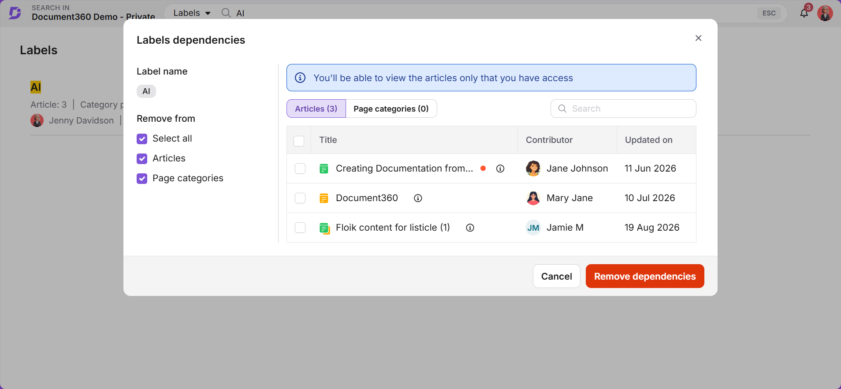Click Jenny Davidson name on Labels page
841x389 pixels.
coord(82,120)
